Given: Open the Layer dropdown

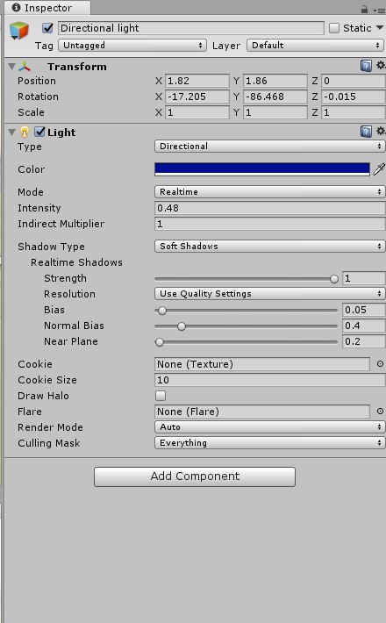Looking at the screenshot, I should point(315,46).
